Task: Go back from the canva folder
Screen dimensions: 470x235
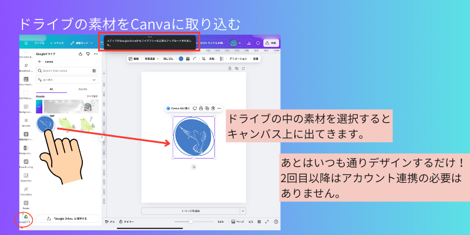Action: point(39,62)
